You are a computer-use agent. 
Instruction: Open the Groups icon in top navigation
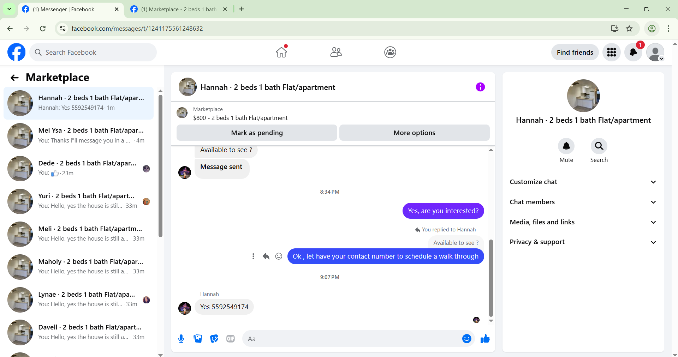tap(390, 52)
